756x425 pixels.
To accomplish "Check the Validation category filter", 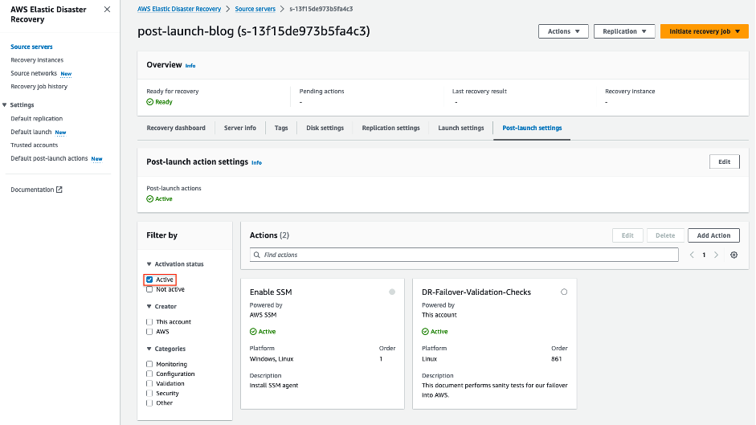I will click(149, 383).
